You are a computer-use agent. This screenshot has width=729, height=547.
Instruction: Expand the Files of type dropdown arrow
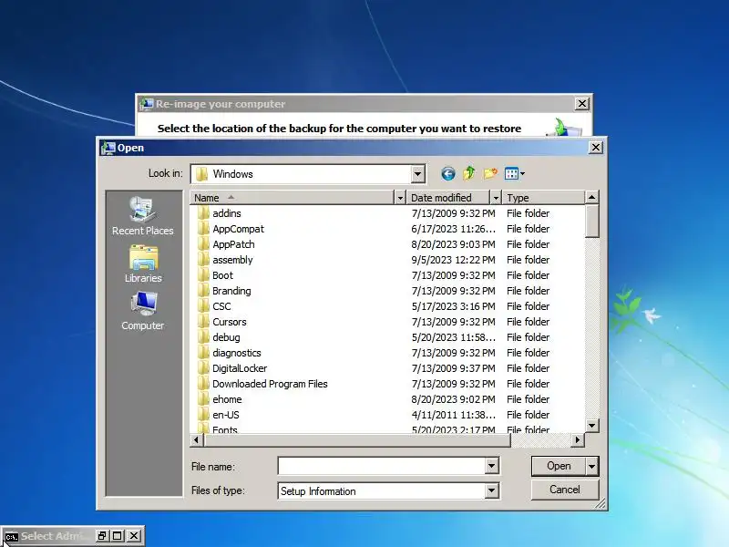[x=492, y=490]
